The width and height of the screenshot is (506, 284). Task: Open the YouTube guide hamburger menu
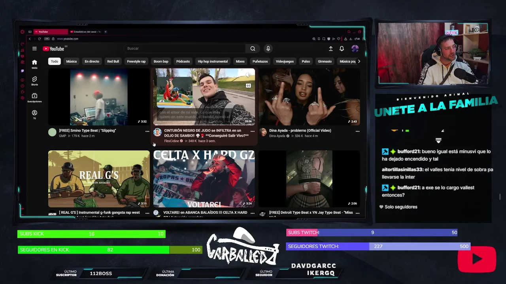(34, 49)
